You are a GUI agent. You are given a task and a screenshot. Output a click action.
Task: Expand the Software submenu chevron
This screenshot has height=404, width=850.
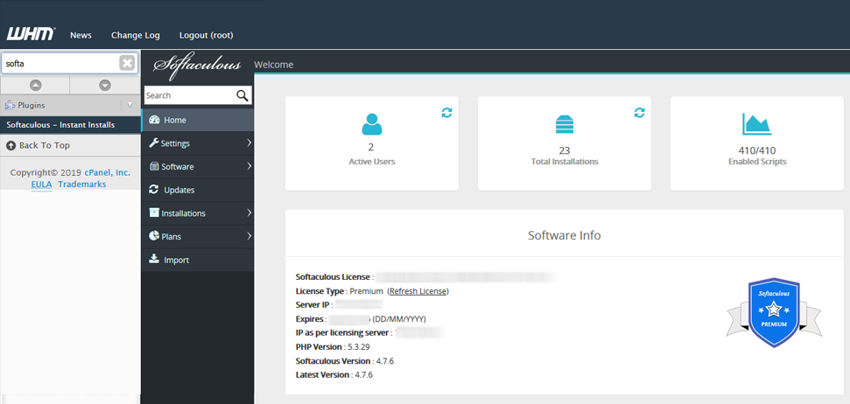tap(249, 166)
